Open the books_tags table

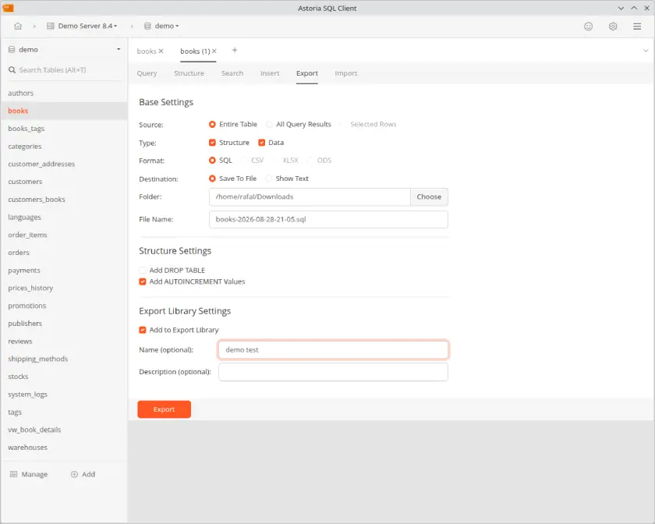(x=64, y=129)
